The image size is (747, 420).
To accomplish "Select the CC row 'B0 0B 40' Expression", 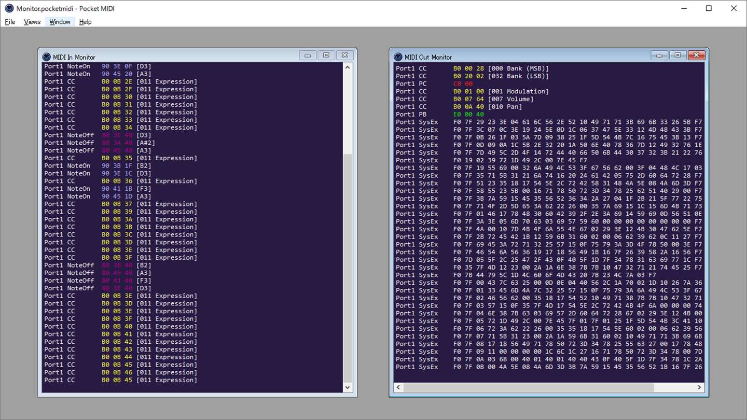I will [120, 327].
